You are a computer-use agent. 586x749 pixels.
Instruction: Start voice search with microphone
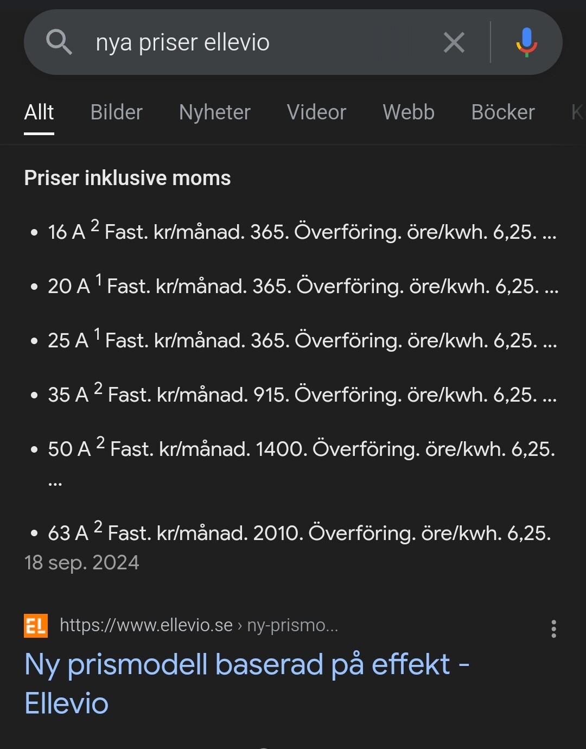tap(526, 42)
